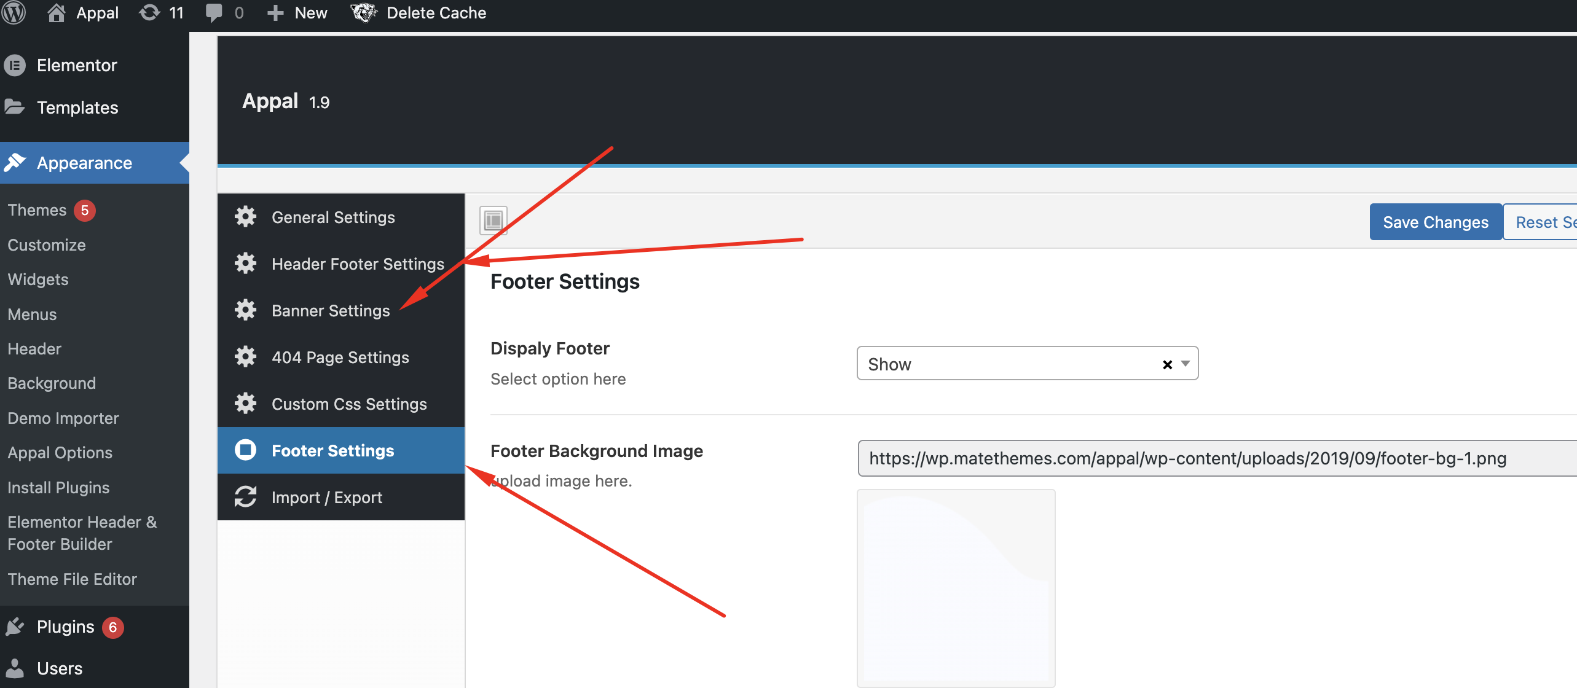Image resolution: width=1577 pixels, height=688 pixels.
Task: Open Background submenu item
Action: click(x=52, y=383)
